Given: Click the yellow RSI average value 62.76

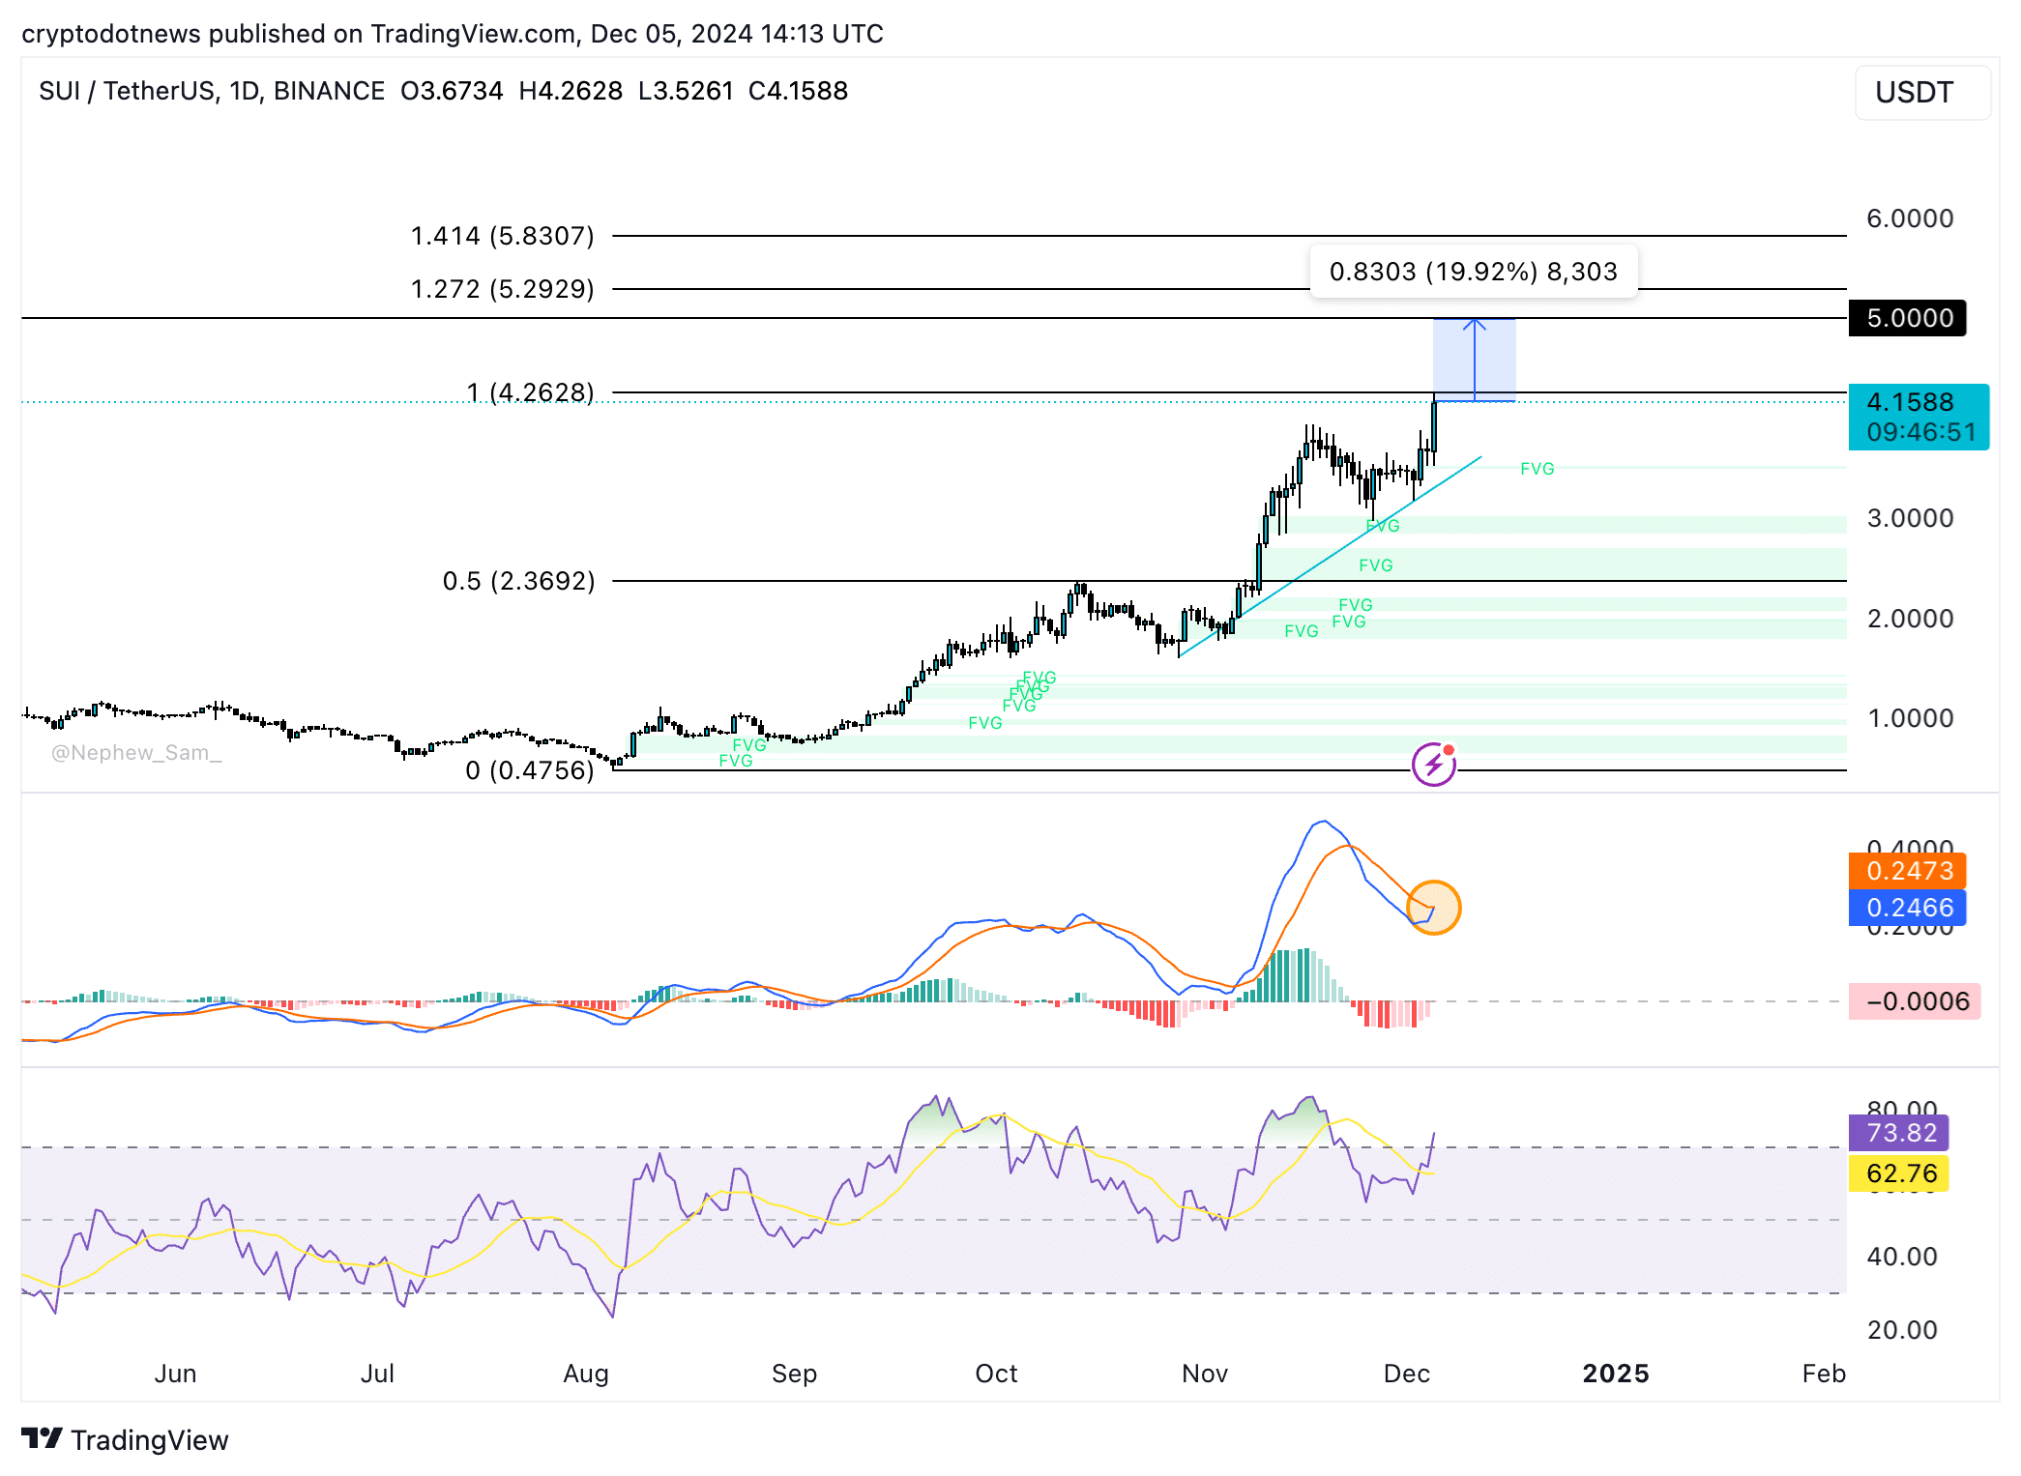Looking at the screenshot, I should pyautogui.click(x=1898, y=1173).
